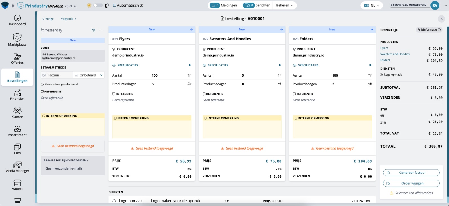
Task: Click the order history clock icon
Action: (x=93, y=30)
